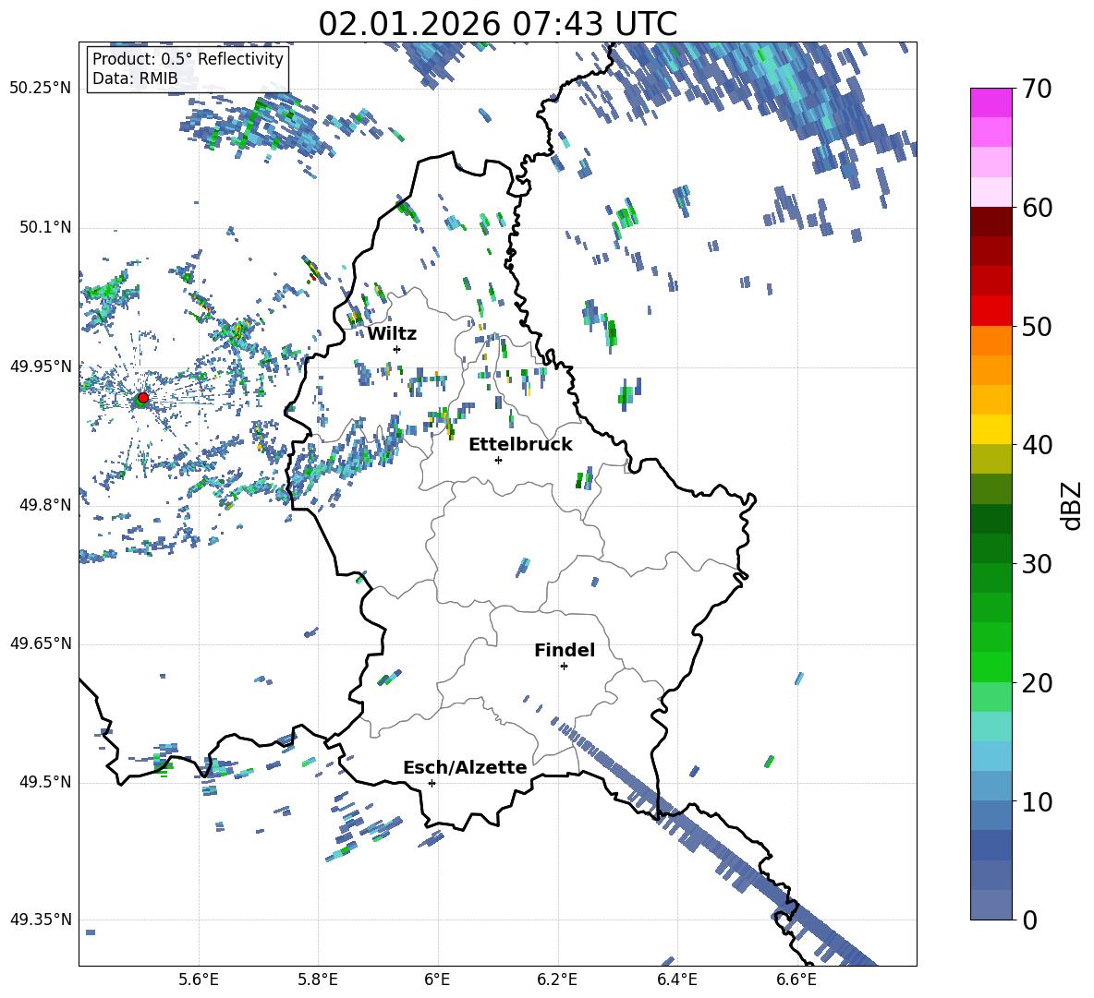The image size is (1094, 998).
Task: Click the 30 value on the colorbar
Action: pos(1037,564)
